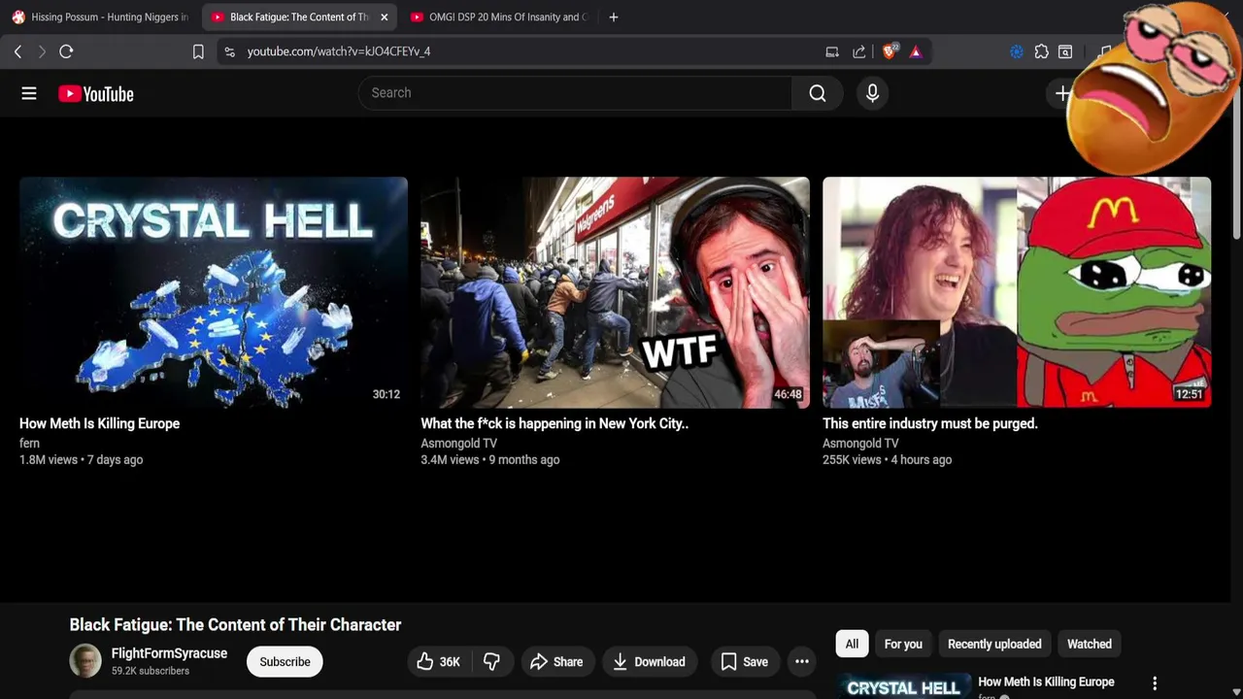Open the YouTube hamburger guide menu
Image resolution: width=1243 pixels, height=699 pixels.
(x=29, y=93)
